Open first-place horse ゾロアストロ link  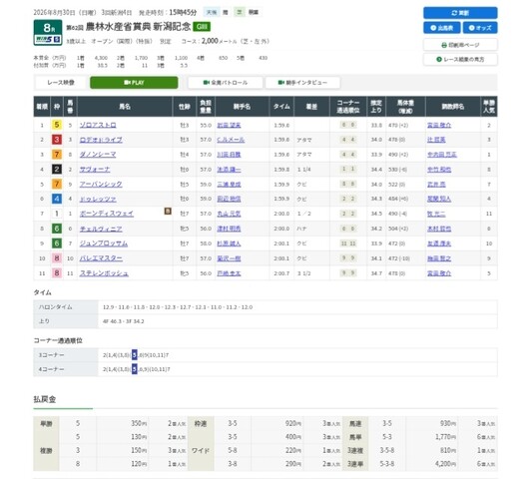(x=98, y=125)
